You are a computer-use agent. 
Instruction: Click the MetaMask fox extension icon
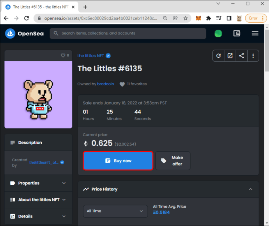tap(198, 18)
